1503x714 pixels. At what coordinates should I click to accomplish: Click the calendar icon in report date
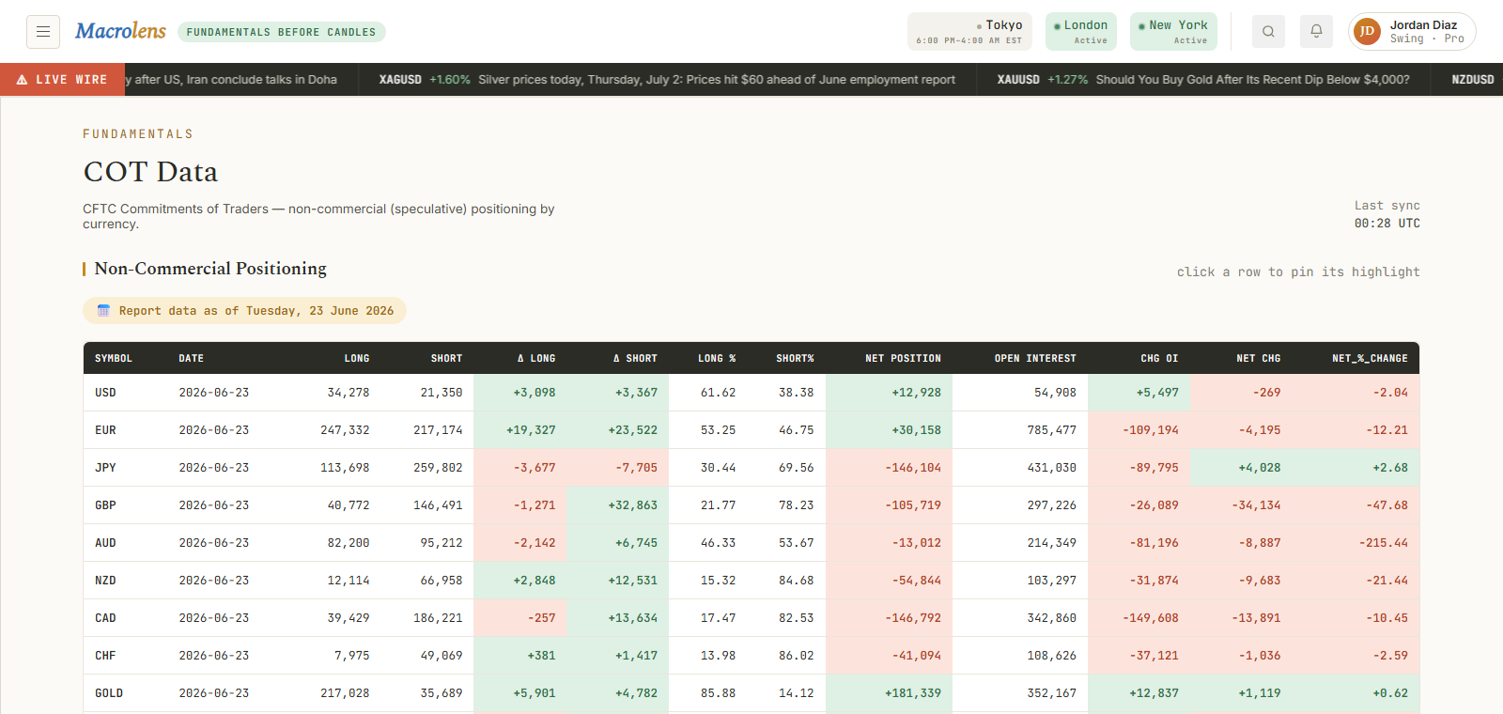click(103, 311)
